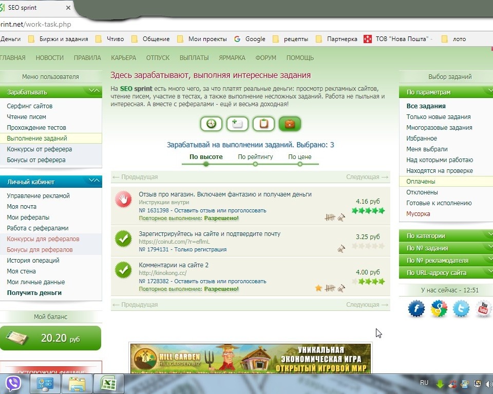Click the tally marks icon in task 1631398
The width and height of the screenshot is (493, 394).
330,218
